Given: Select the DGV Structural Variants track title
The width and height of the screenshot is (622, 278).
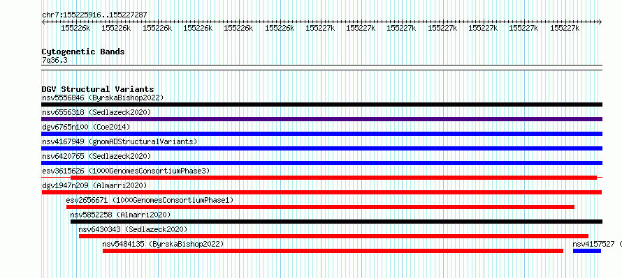Looking at the screenshot, I should [x=98, y=89].
